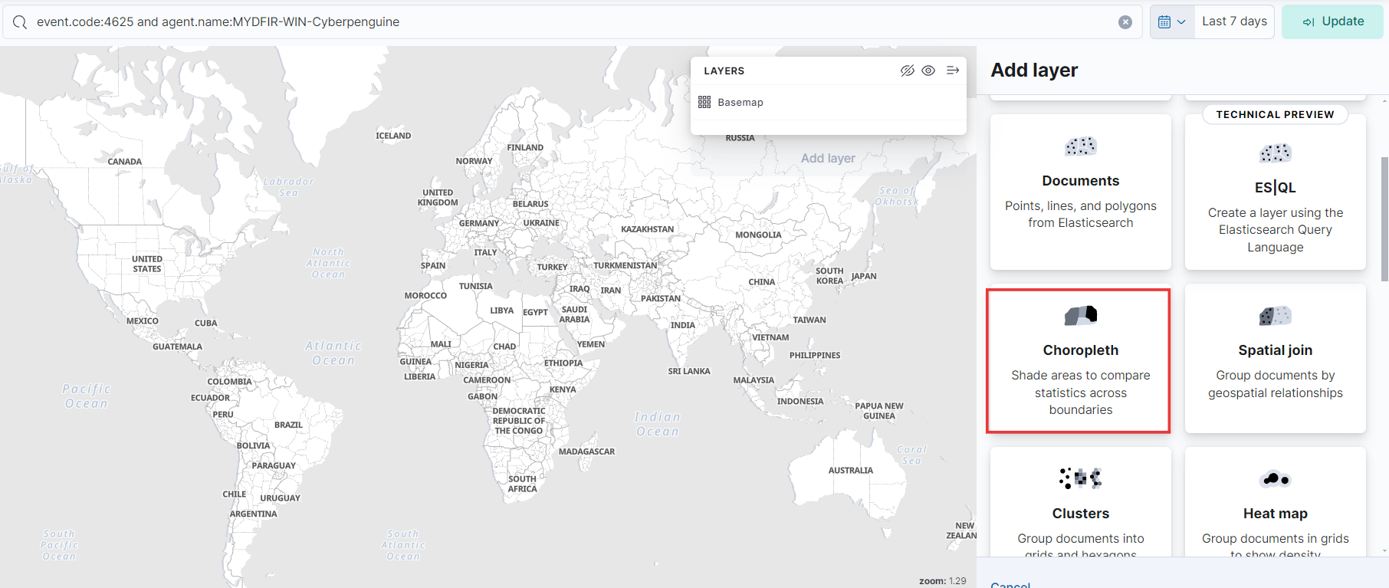Click the Spatial join icon
The width and height of the screenshot is (1389, 588).
[x=1276, y=315]
